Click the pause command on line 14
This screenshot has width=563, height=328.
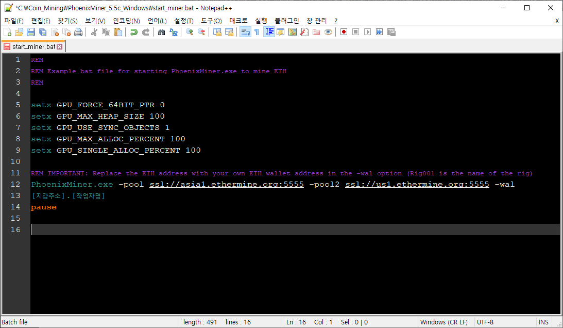click(x=44, y=207)
